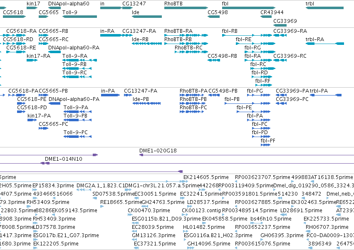
Task: Select the in-RA transcript bar
Action: click(111, 35)
